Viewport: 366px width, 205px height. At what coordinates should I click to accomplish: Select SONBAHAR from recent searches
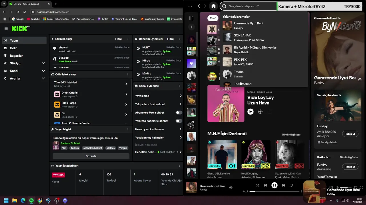[264, 38]
